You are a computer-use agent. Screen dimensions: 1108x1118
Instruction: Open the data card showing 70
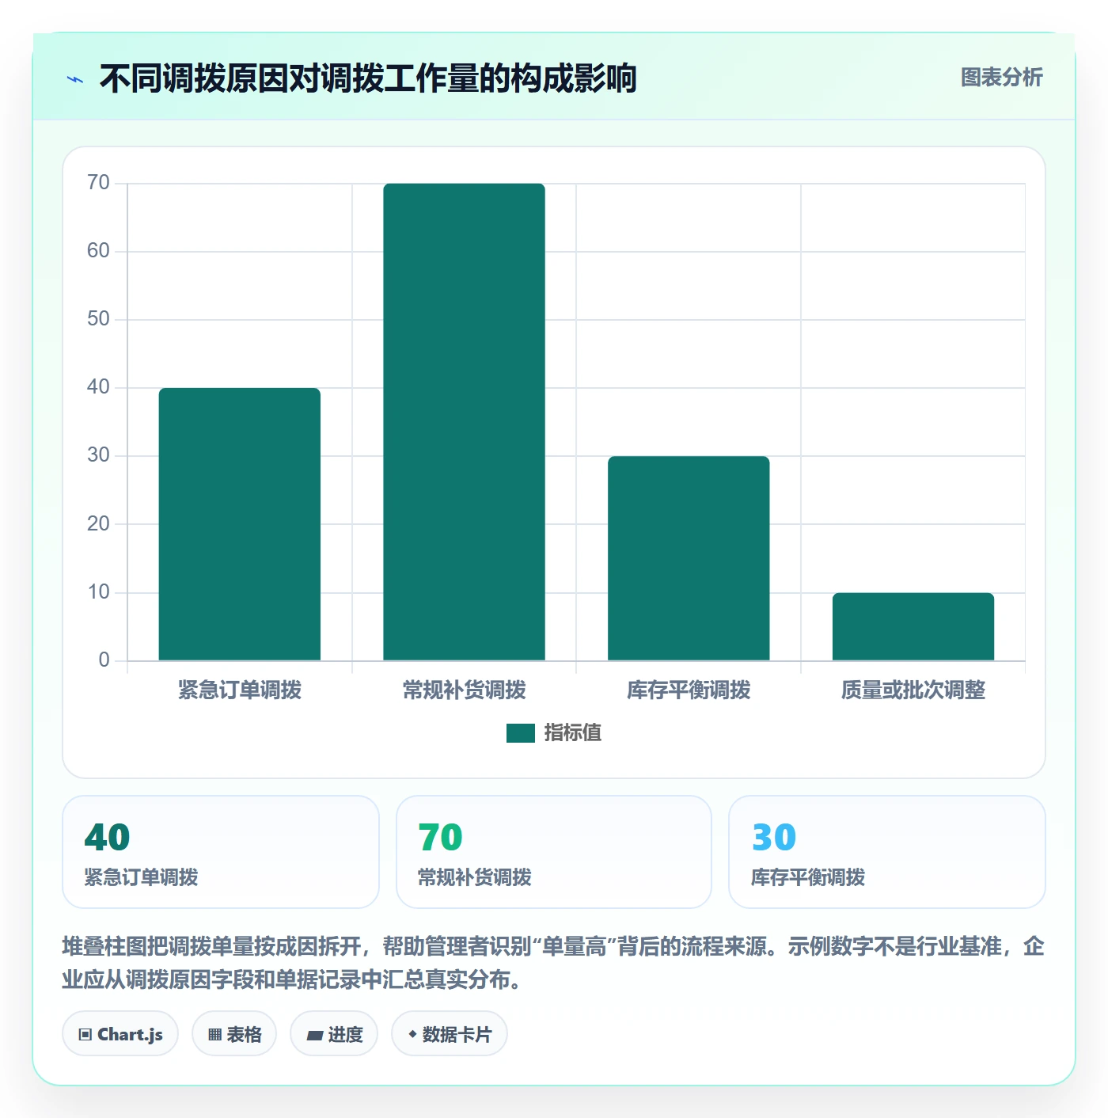[x=554, y=852]
